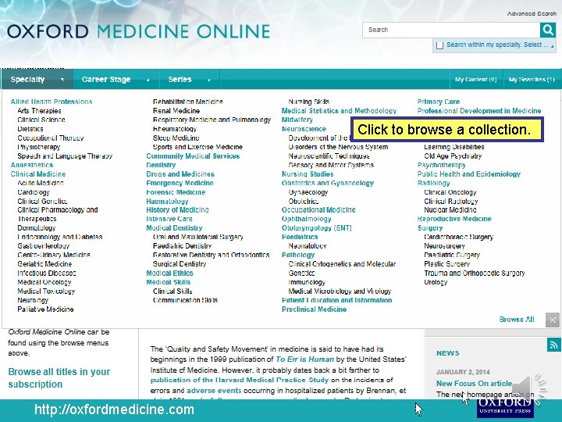Browse Community Medical Services
562x422 pixels.
pyautogui.click(x=193, y=156)
